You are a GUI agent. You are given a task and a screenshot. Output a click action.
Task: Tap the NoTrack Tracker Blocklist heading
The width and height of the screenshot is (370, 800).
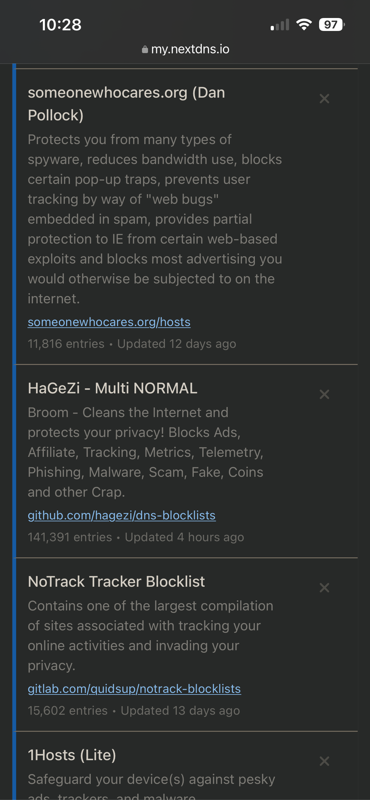tap(116, 582)
